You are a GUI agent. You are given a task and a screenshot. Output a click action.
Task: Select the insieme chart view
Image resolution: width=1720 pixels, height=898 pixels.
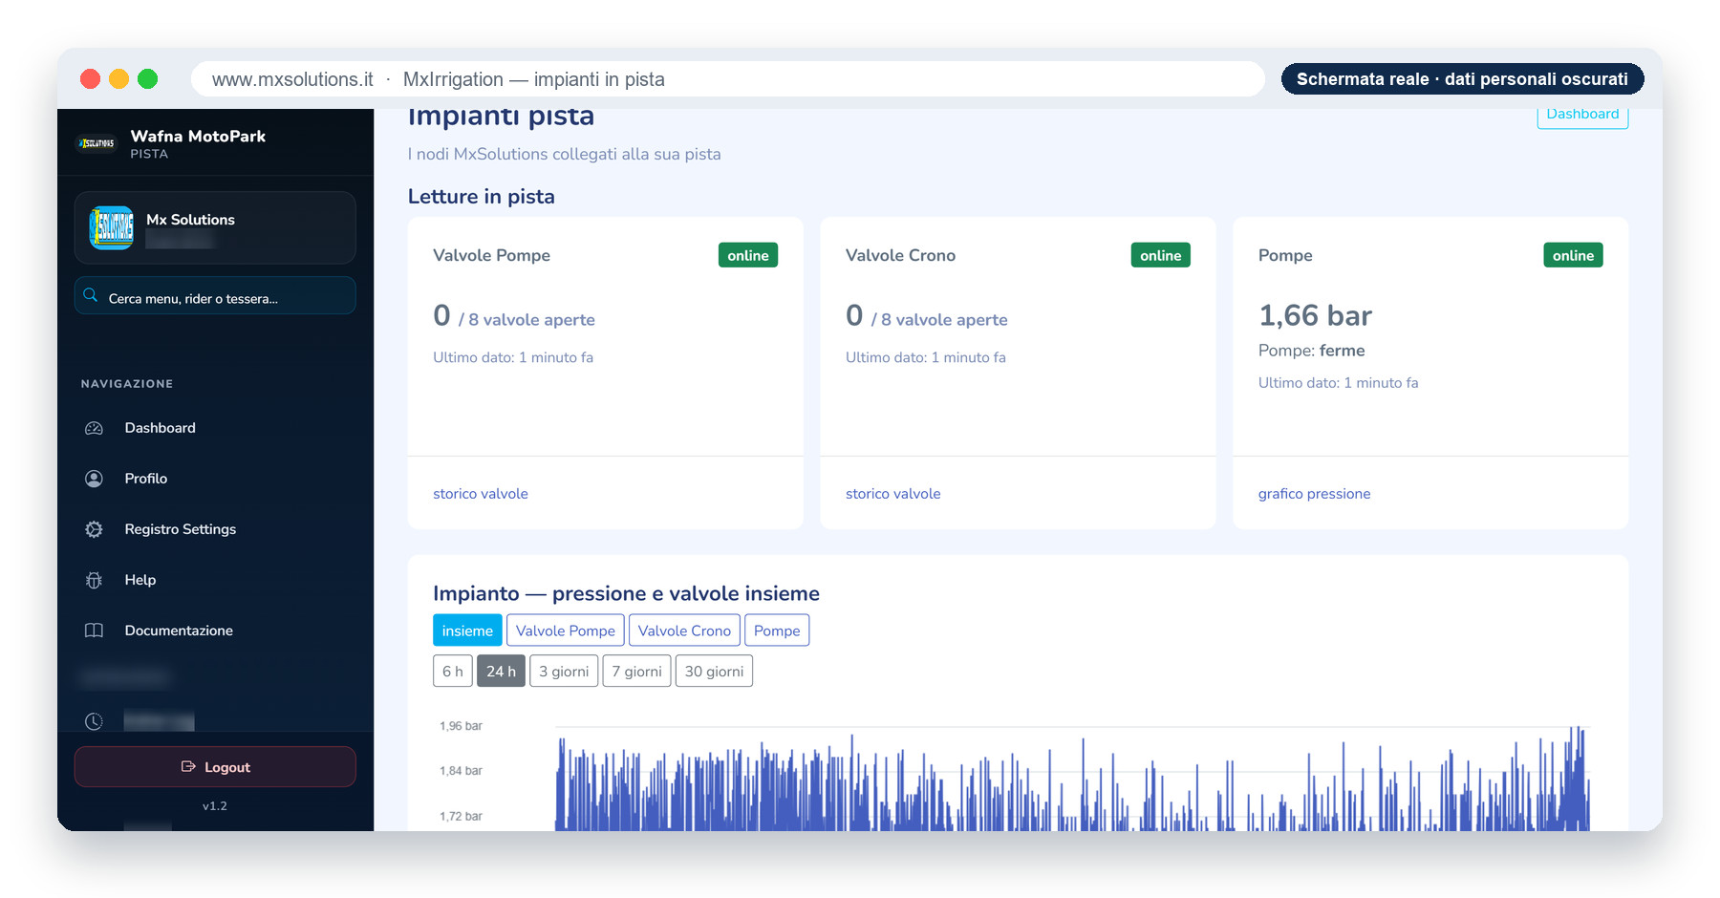tap(467, 631)
